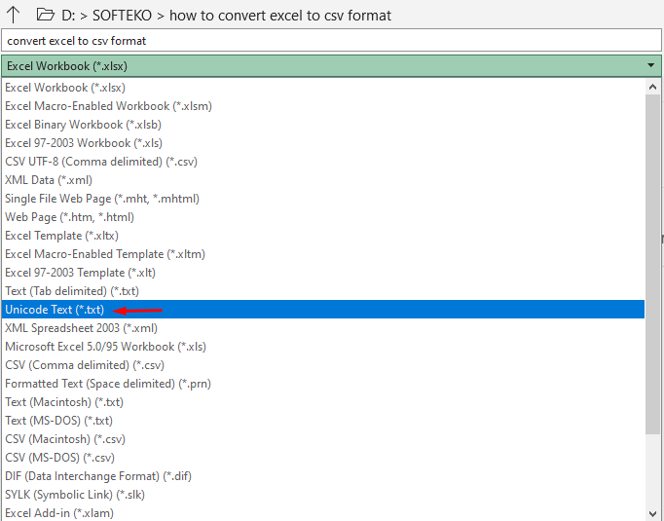Collapse the file type dropdown arrow
This screenshot has width=664, height=521.
click(x=651, y=66)
